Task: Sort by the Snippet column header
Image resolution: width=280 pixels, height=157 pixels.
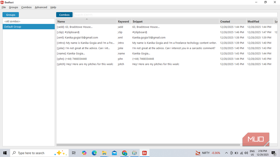Action: pos(175,21)
